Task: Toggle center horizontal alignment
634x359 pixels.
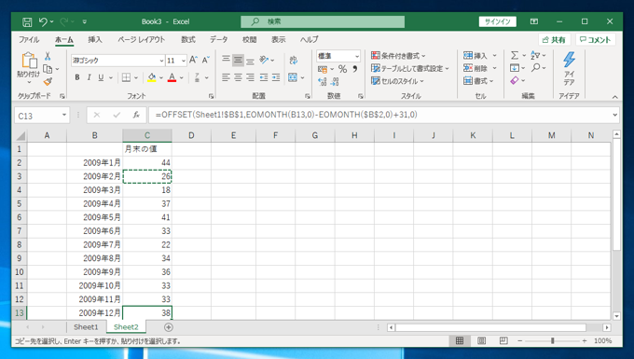Action: click(238, 77)
